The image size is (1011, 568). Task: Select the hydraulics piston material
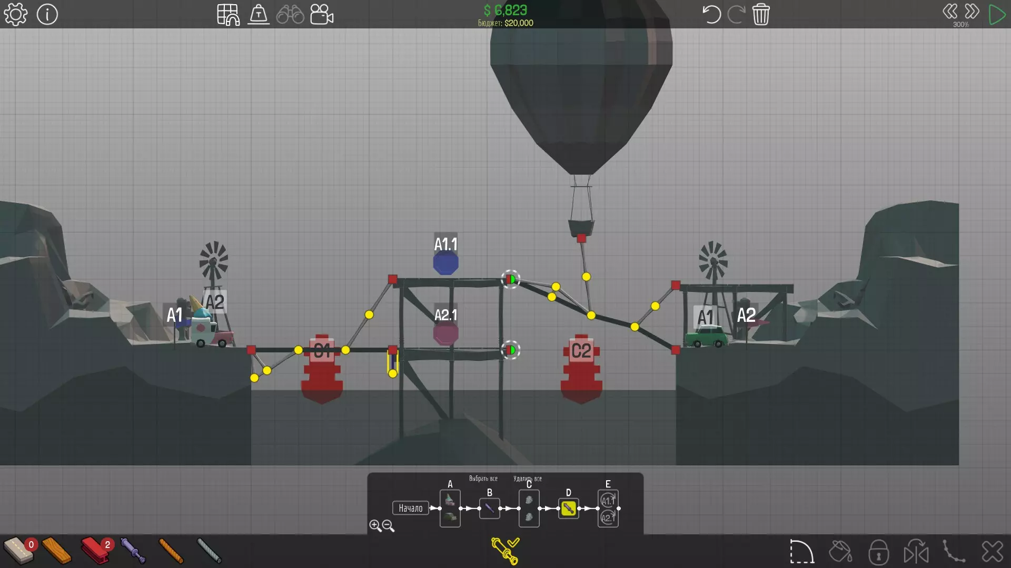133,550
